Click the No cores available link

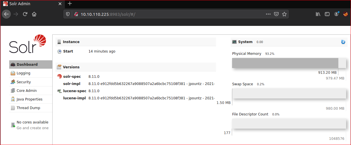click(x=32, y=122)
